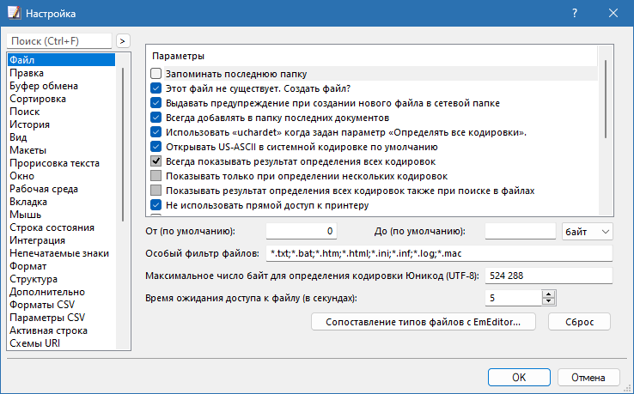Click the 'До (по умолчанию)' value field
634x394 pixels.
point(521,231)
